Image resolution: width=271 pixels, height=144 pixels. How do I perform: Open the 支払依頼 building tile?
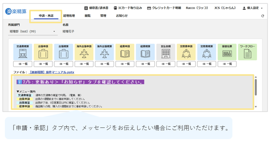tap(166, 52)
